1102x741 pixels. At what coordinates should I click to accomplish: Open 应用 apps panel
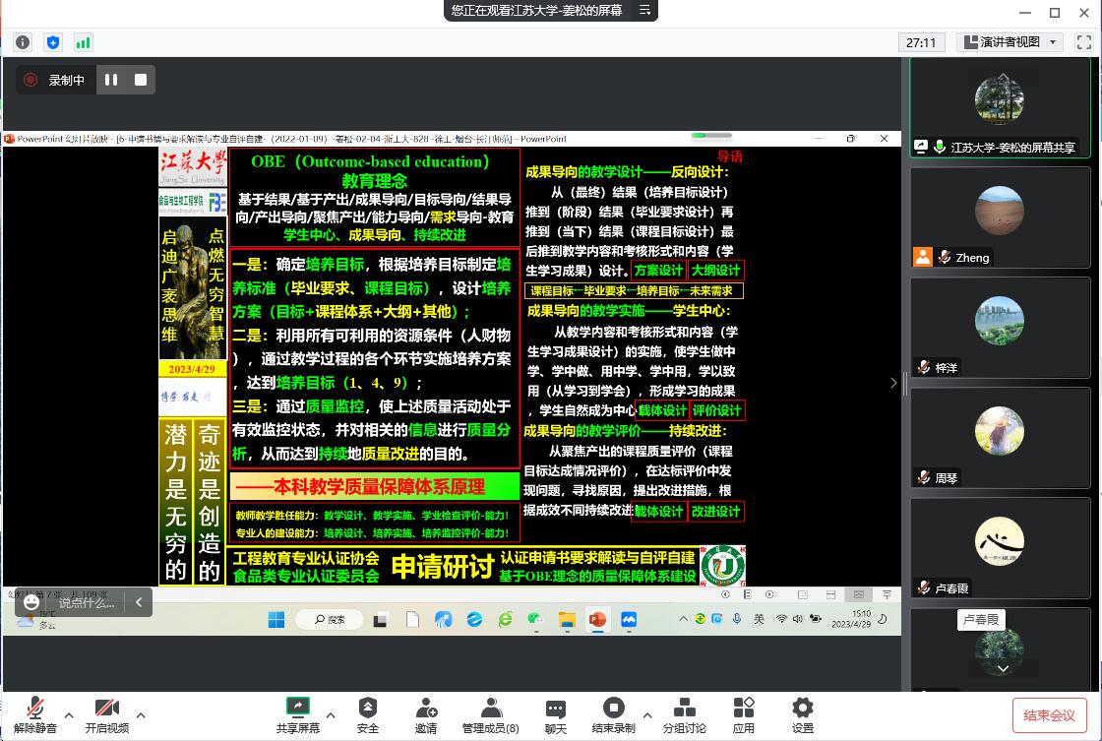[x=744, y=715]
